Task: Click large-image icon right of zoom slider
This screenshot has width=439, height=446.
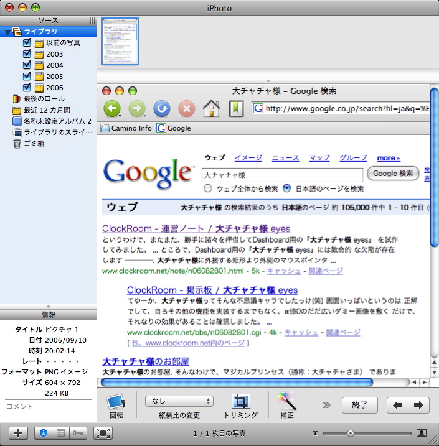Action: [422, 433]
